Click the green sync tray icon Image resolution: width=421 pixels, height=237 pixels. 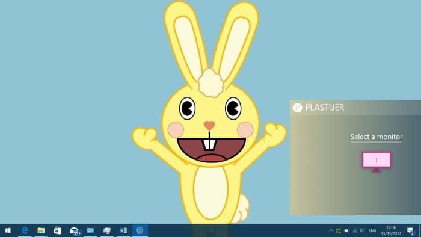[x=339, y=230]
